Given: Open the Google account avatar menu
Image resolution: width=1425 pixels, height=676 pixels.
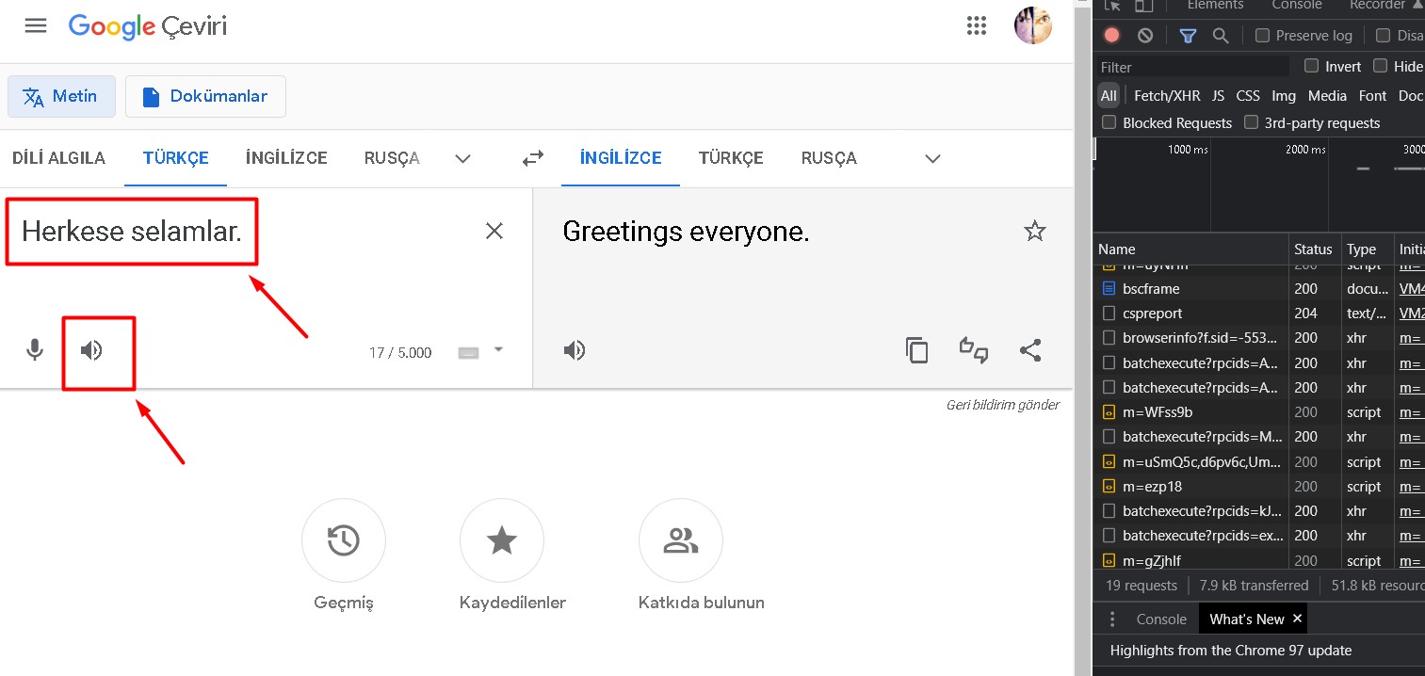Looking at the screenshot, I should [x=1032, y=25].
